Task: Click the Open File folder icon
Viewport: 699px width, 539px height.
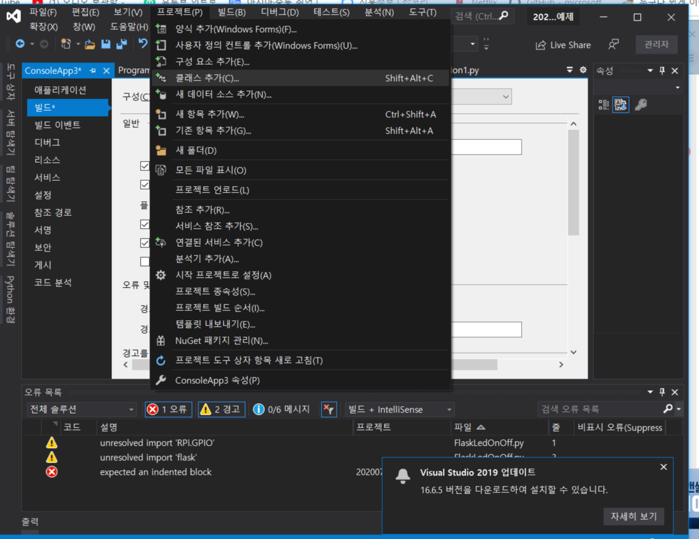Action: pos(90,44)
